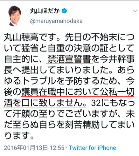The width and height of the screenshot is (139, 156).
Task: Click the phrase 刻苦精励 in the tweet
Action: tap(82, 125)
